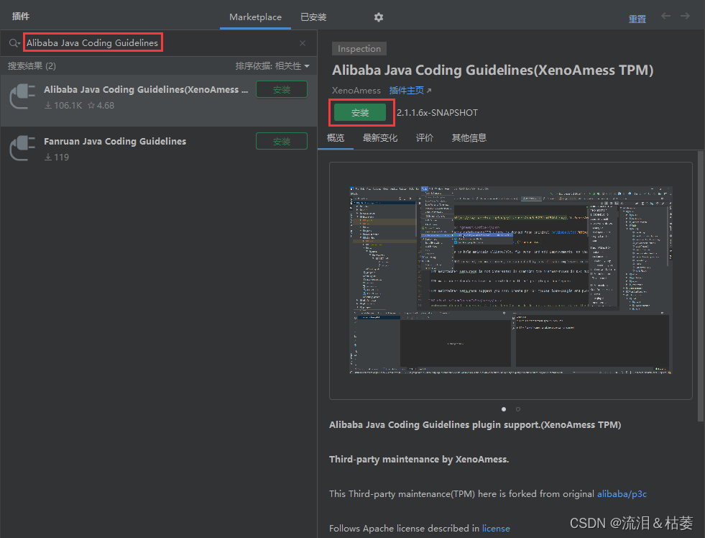Click green 安装 button in detail panel

(360, 112)
